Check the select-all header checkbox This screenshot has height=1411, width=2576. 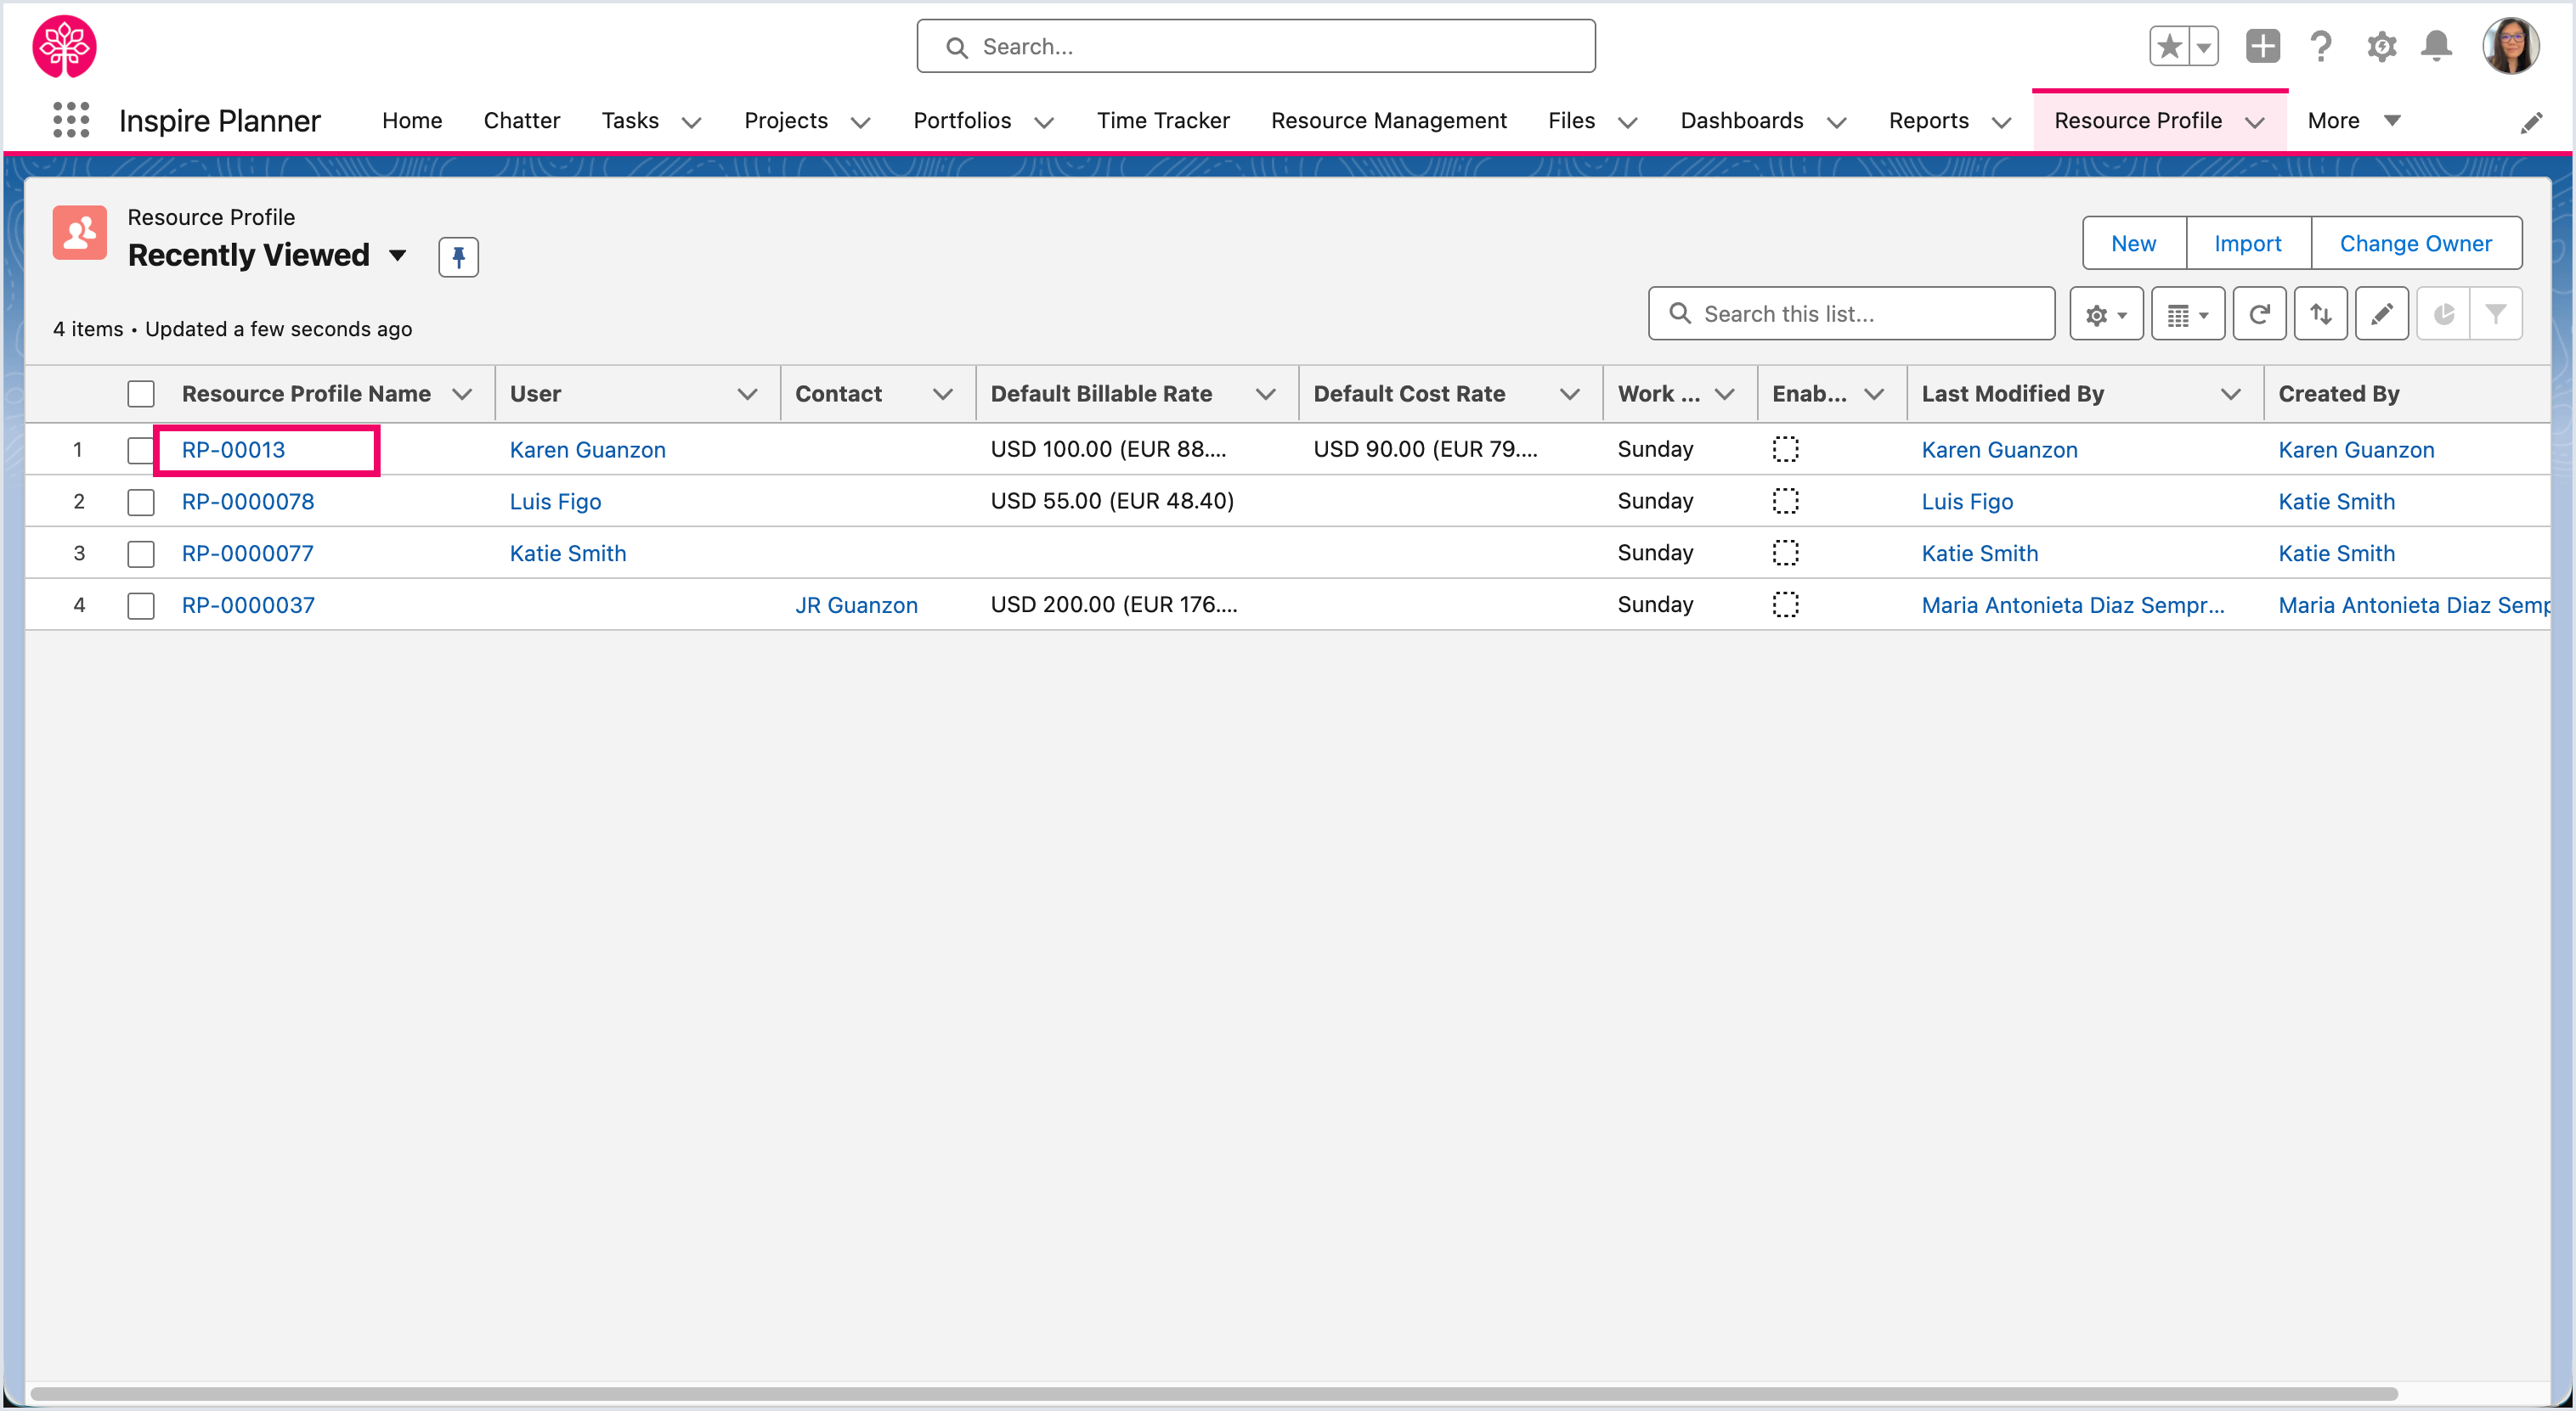pos(141,394)
